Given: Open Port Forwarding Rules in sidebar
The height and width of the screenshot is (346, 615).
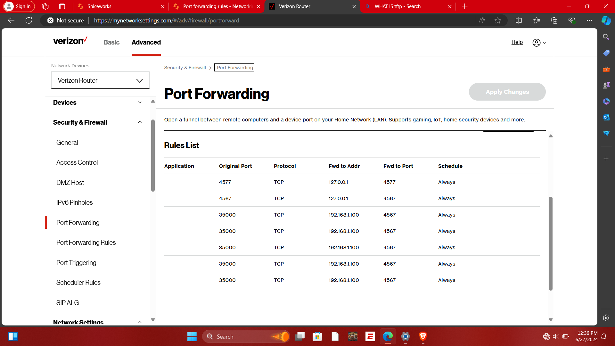Looking at the screenshot, I should pyautogui.click(x=86, y=243).
